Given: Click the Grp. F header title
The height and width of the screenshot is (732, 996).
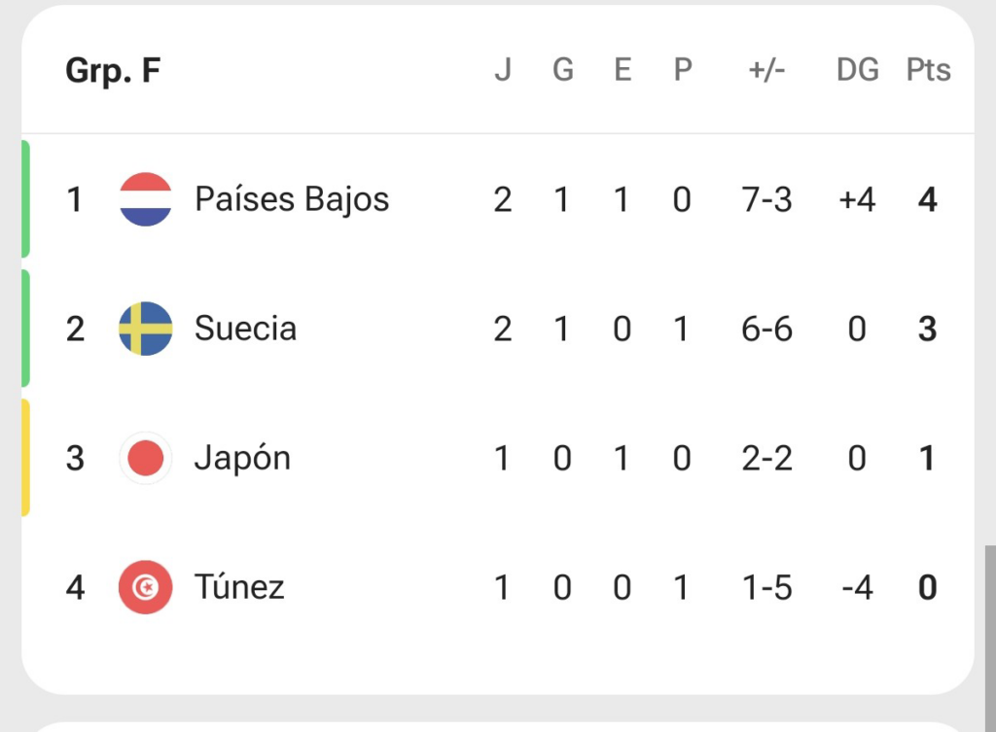Looking at the screenshot, I should [x=113, y=70].
